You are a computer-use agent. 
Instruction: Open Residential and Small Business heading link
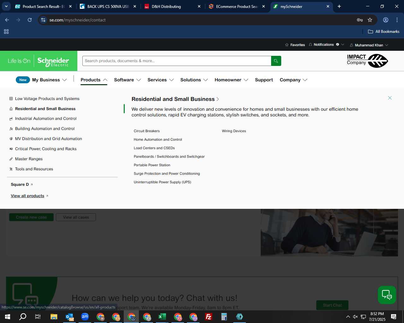(x=175, y=99)
